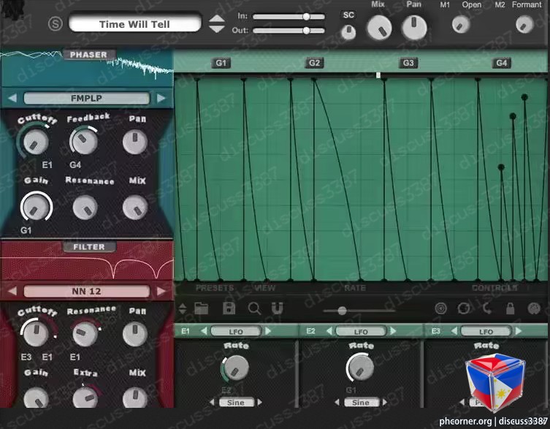The width and height of the screenshot is (550, 429).
Task: Select the next preset with the down arrow
Action: pos(216,29)
